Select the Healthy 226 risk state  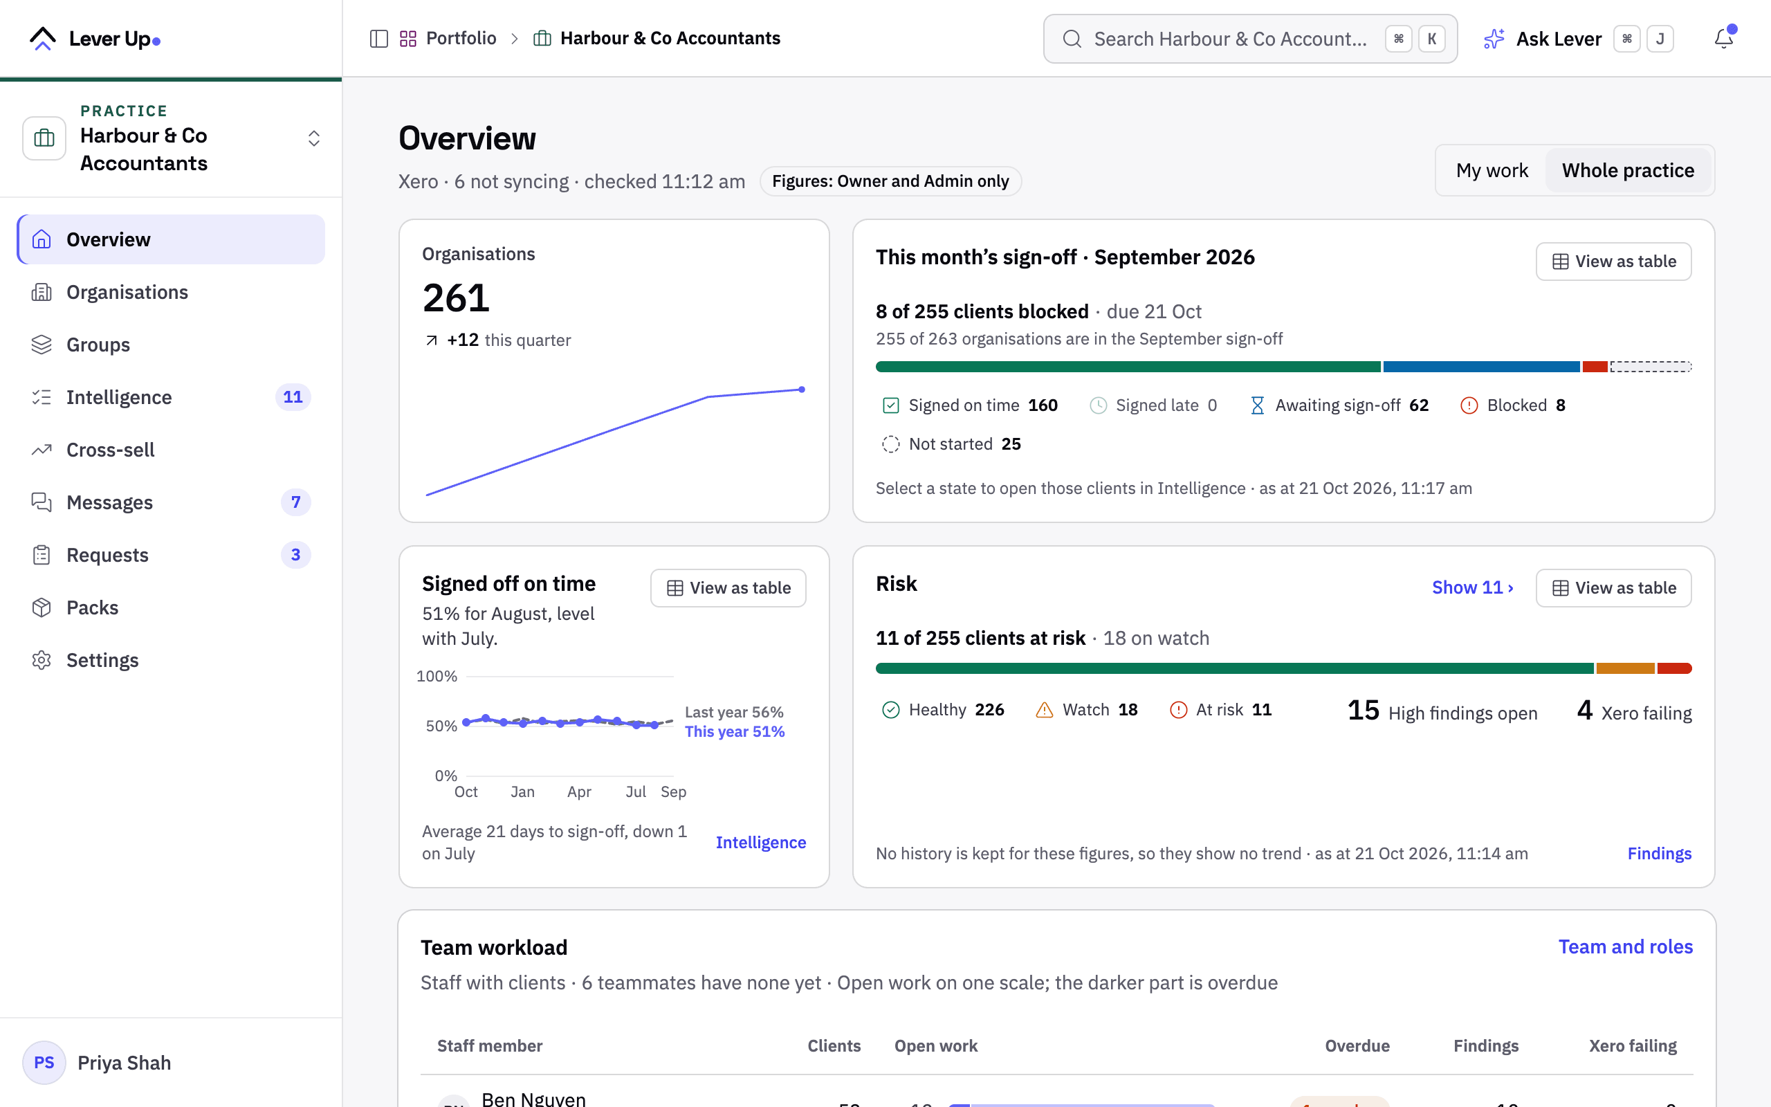943,710
